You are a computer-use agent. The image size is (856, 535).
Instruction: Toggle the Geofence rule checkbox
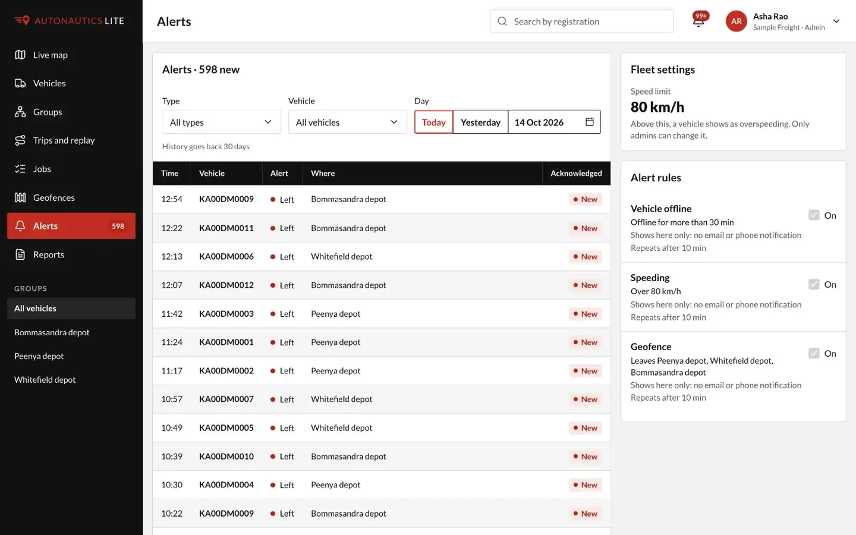814,353
